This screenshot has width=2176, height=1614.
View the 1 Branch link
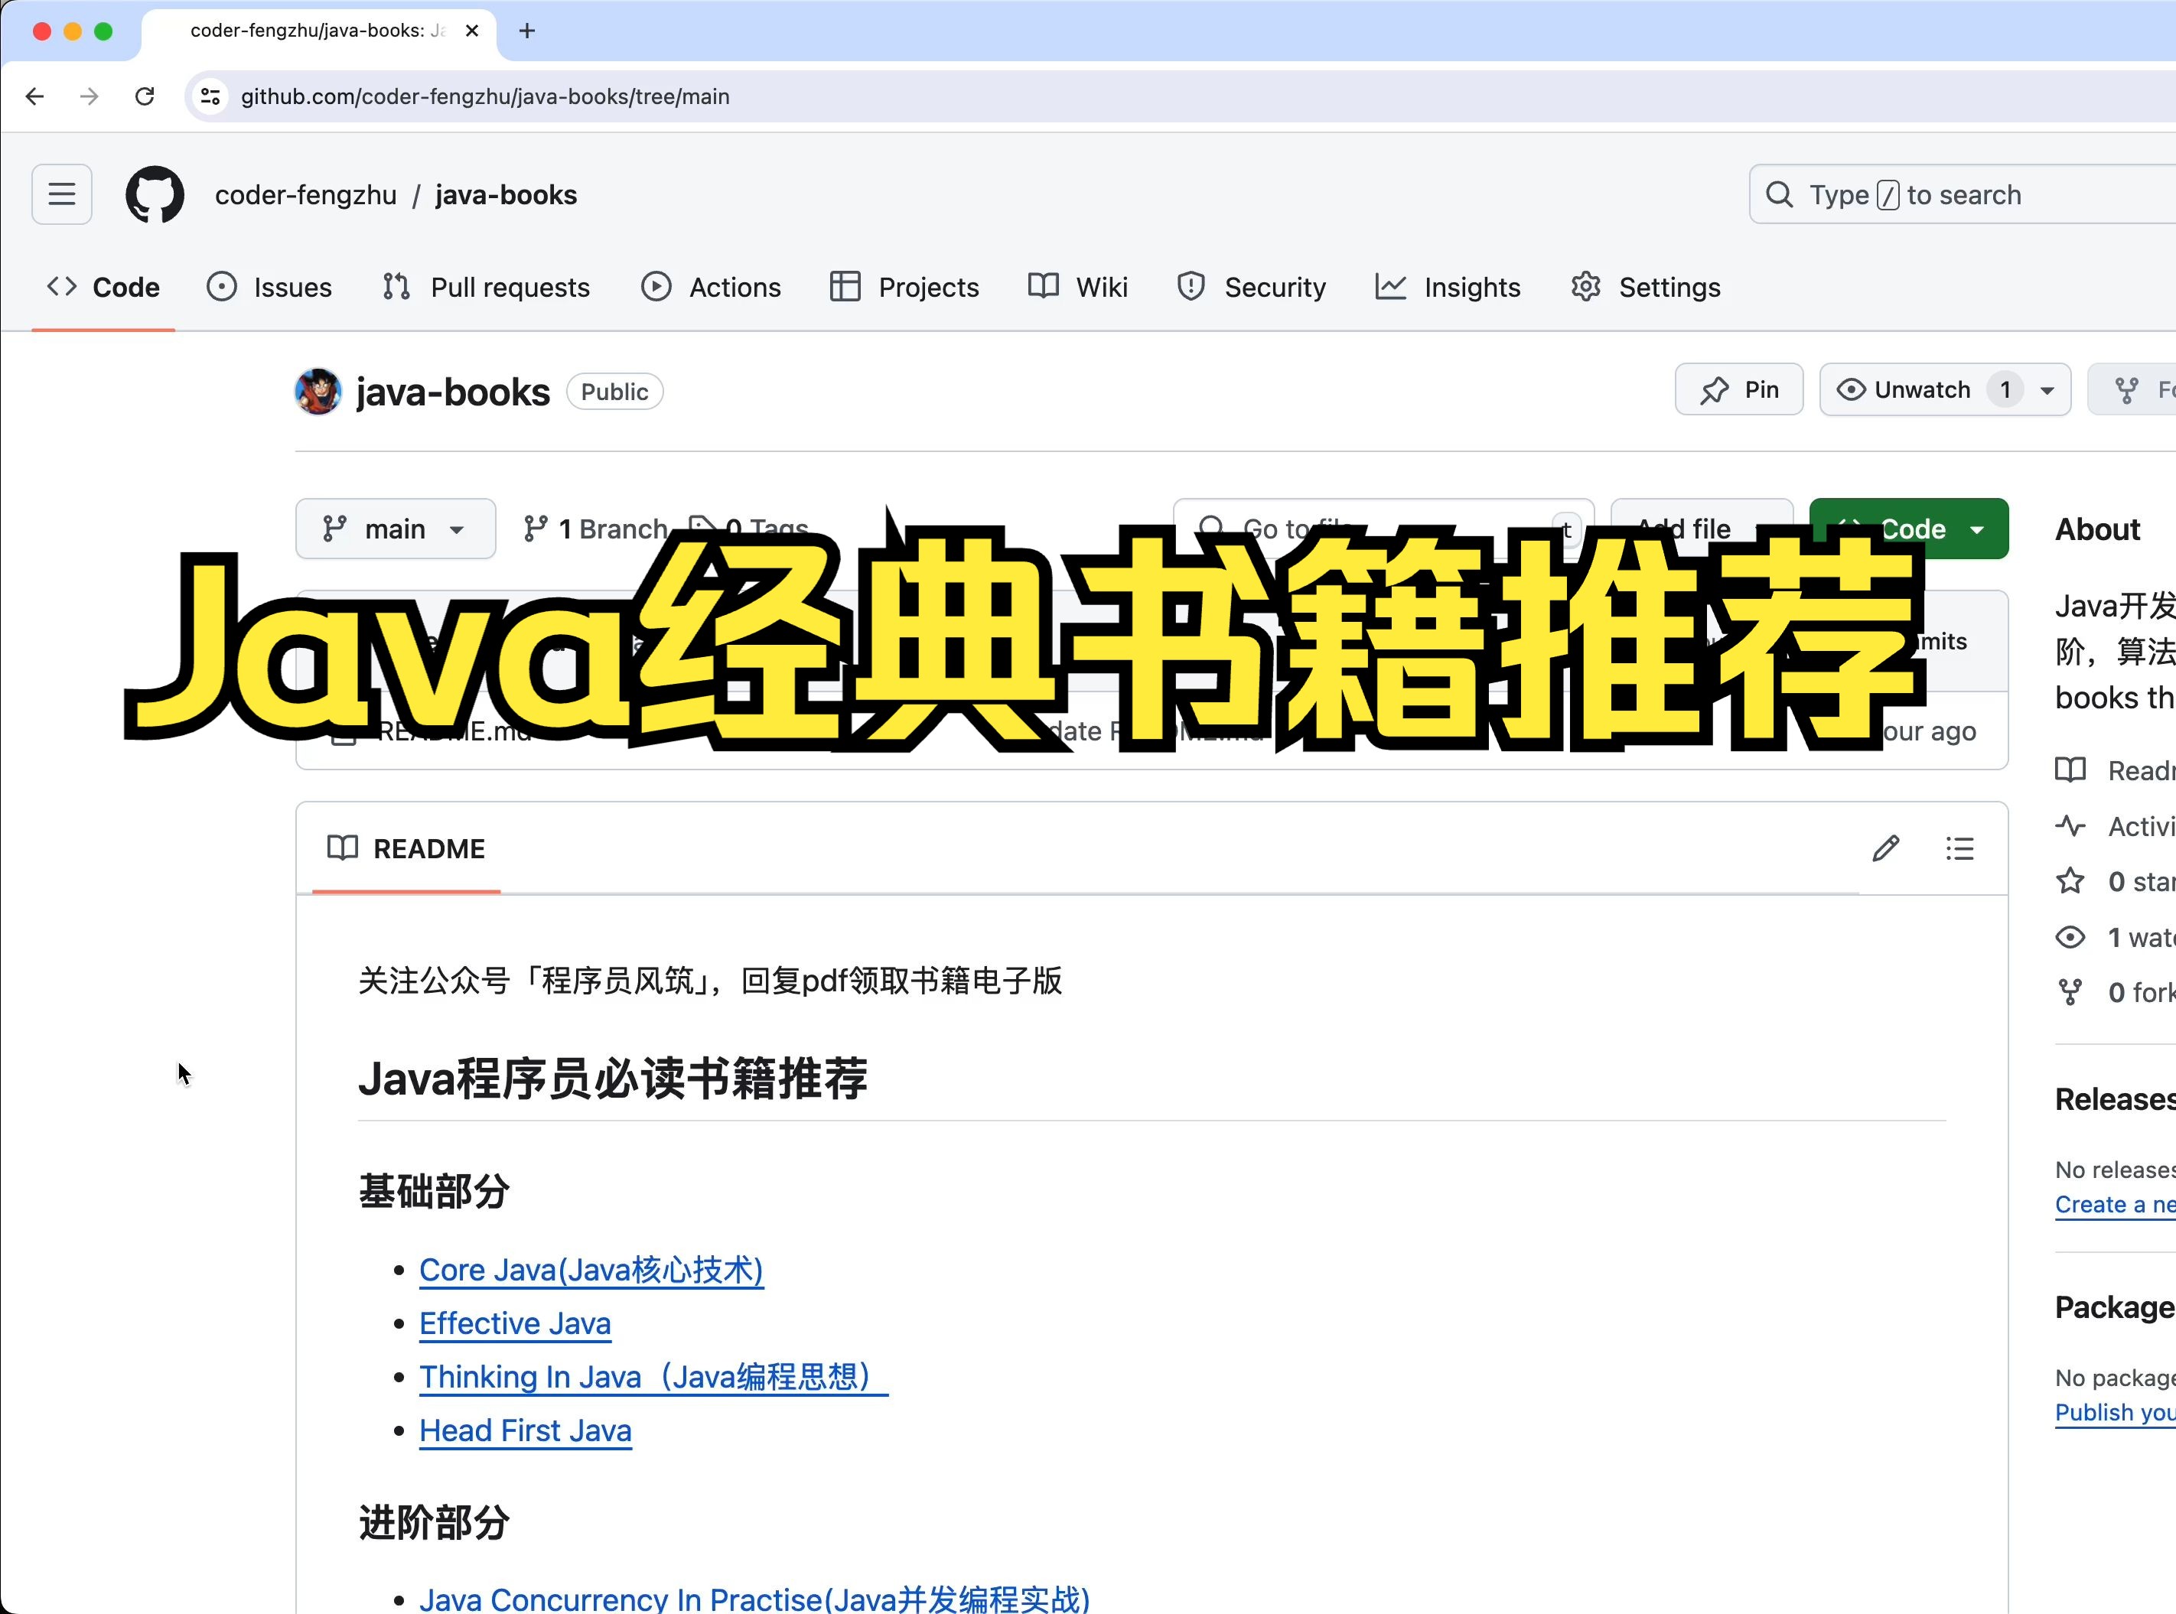point(596,529)
